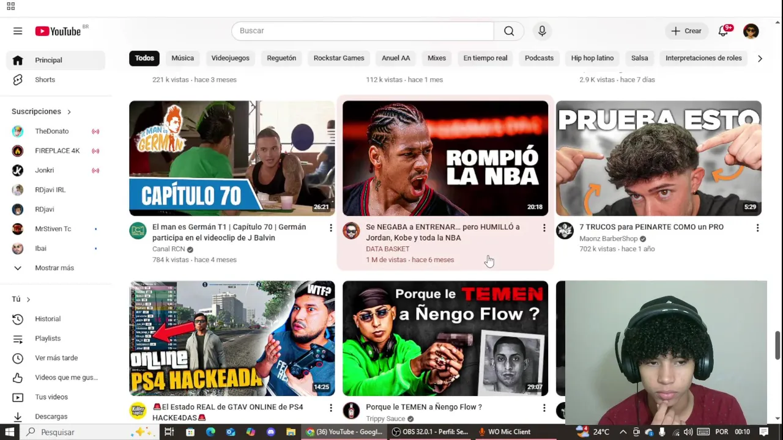This screenshot has height=440, width=783.
Task: Click the page vertical scrollbar thumb
Action: [x=777, y=345]
